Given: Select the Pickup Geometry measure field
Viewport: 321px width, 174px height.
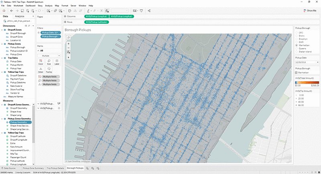Looking at the screenshot, I should tap(20, 122).
